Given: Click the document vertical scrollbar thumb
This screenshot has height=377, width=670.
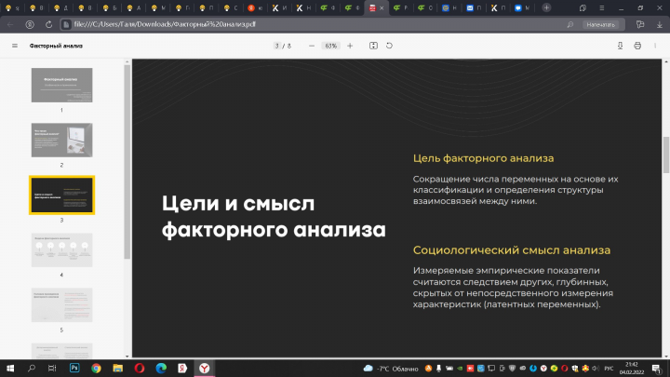Looking at the screenshot, I should tap(665, 155).
